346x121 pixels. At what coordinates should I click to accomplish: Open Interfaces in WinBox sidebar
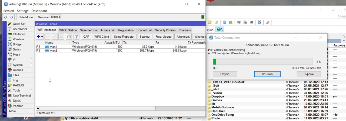tap(19, 34)
